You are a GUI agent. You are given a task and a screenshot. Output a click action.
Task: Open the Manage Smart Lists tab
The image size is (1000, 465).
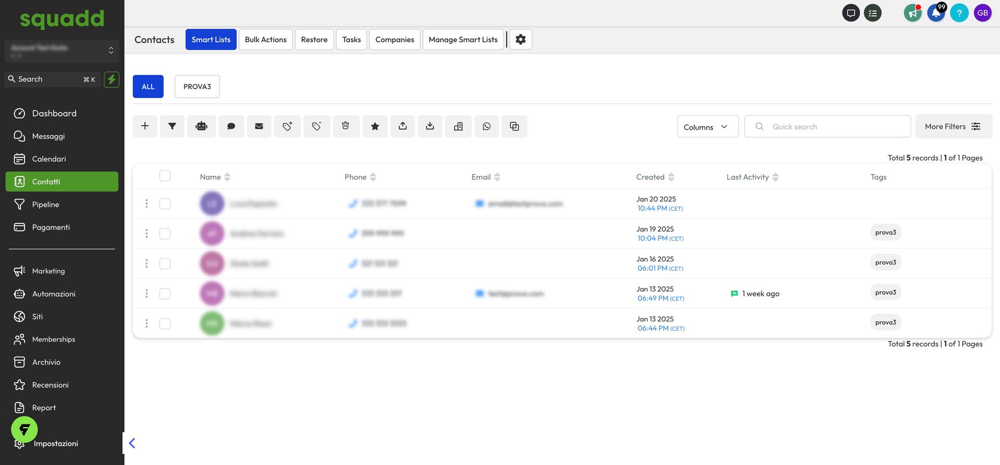[463, 40]
